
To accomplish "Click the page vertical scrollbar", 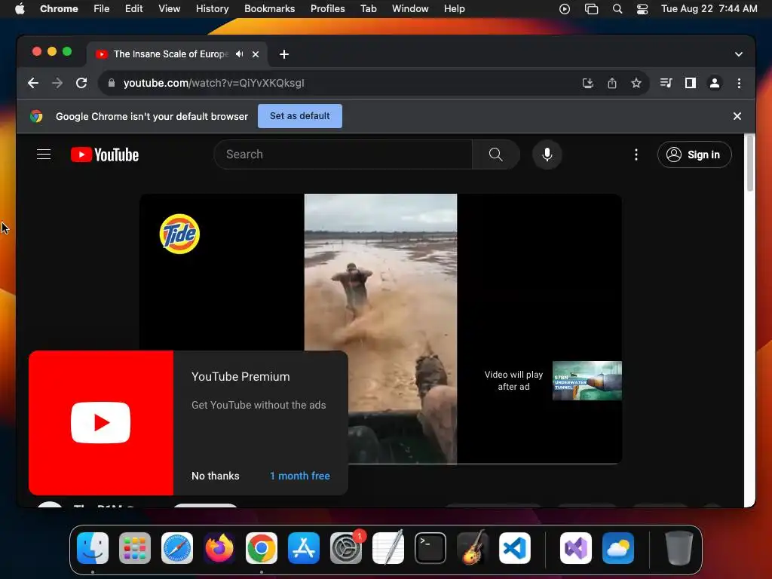I will coord(750,164).
